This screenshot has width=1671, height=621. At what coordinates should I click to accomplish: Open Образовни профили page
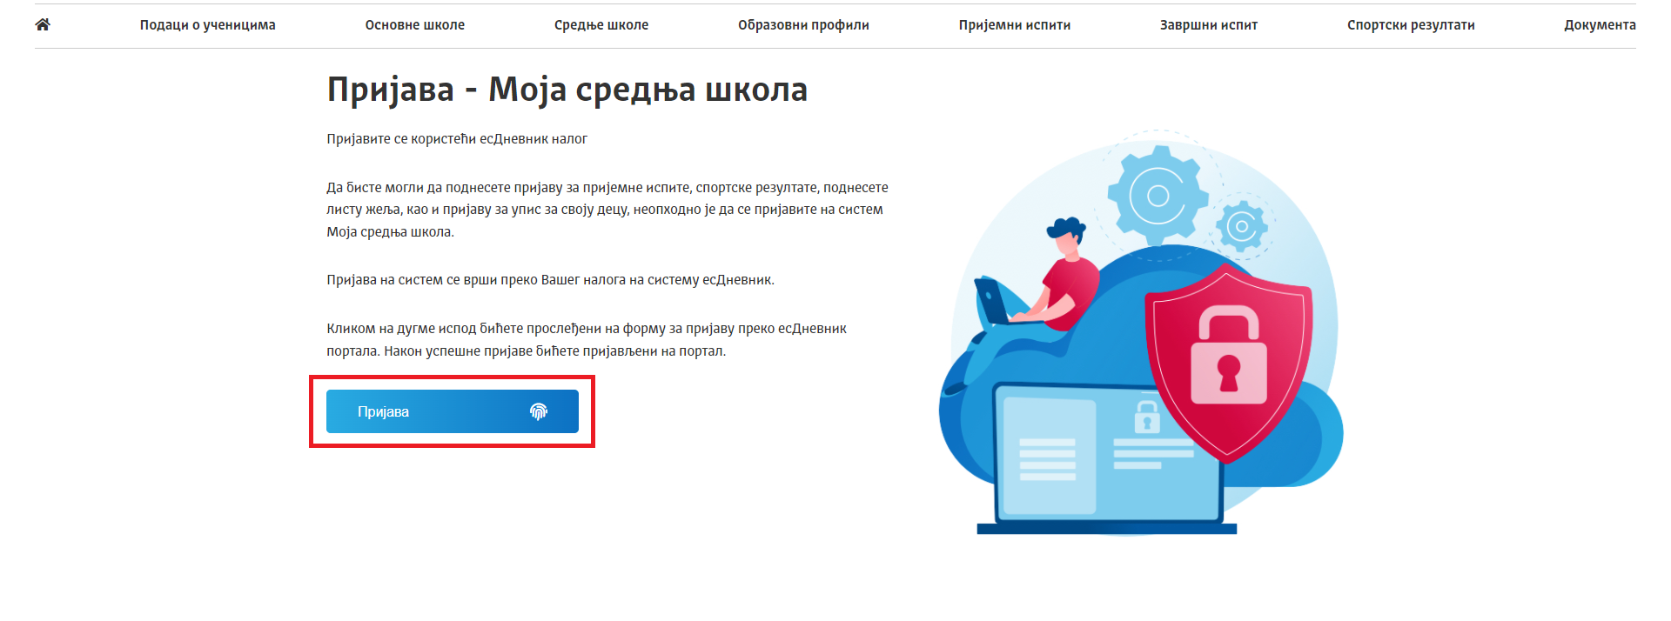803,25
